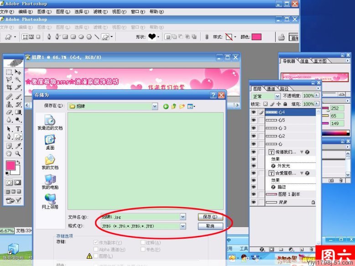This screenshot has width=355, height=266.
Task: Hide the 心 3 layer
Action: (254, 128)
